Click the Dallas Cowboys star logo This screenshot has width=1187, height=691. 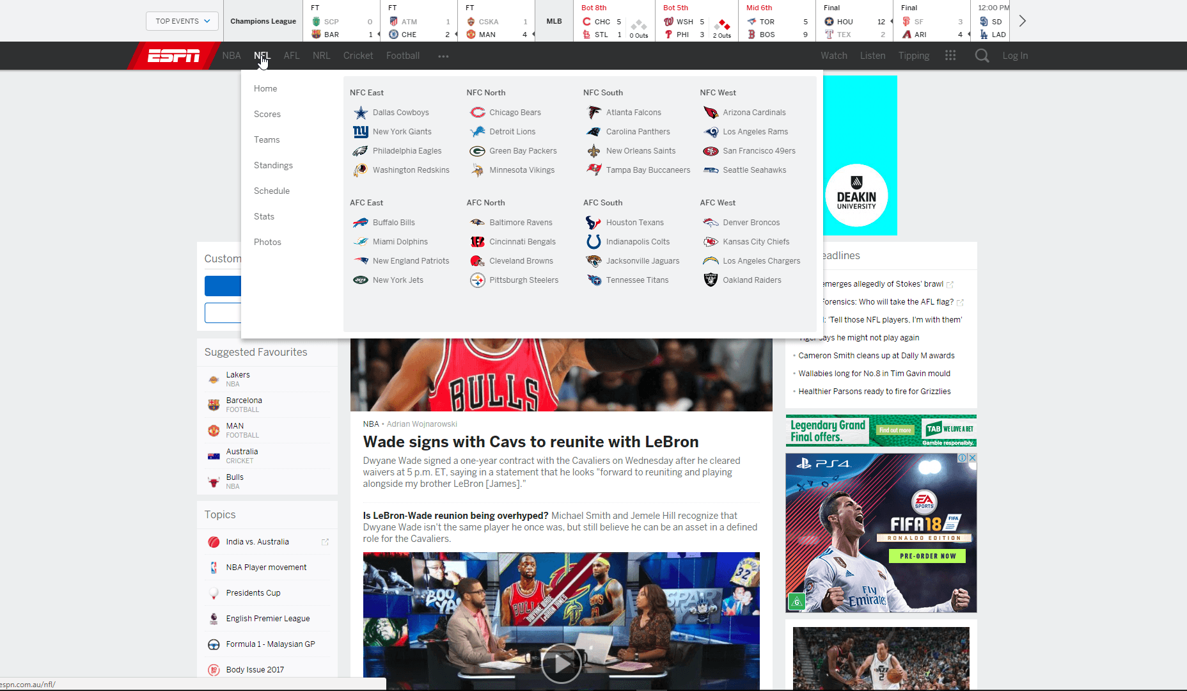coord(361,113)
